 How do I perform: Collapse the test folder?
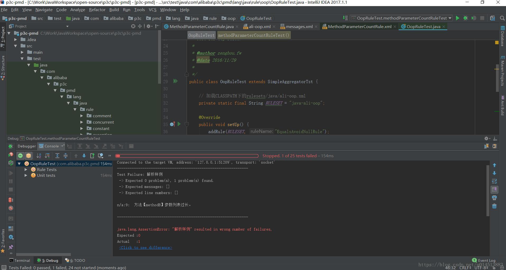pos(22,58)
